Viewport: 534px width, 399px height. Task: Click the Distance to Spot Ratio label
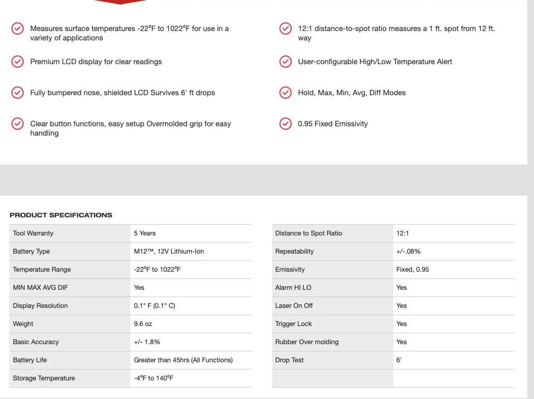308,233
